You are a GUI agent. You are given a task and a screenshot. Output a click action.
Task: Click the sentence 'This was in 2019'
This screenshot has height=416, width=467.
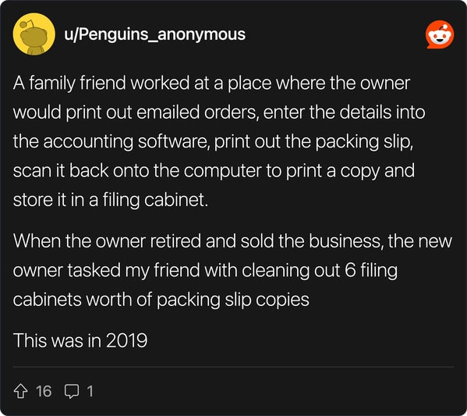[x=80, y=340]
